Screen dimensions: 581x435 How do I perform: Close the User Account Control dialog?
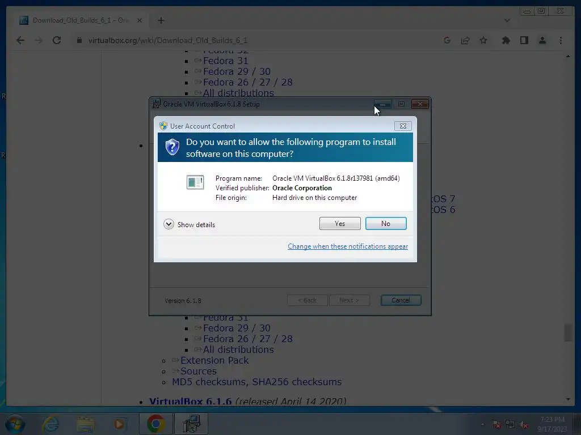click(x=403, y=126)
